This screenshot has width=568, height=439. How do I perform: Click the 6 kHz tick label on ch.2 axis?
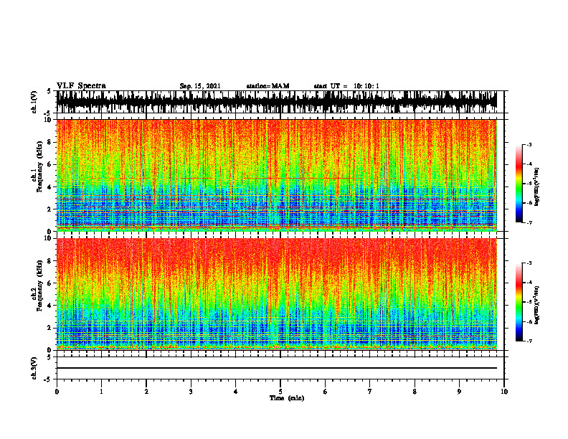click(x=50, y=283)
